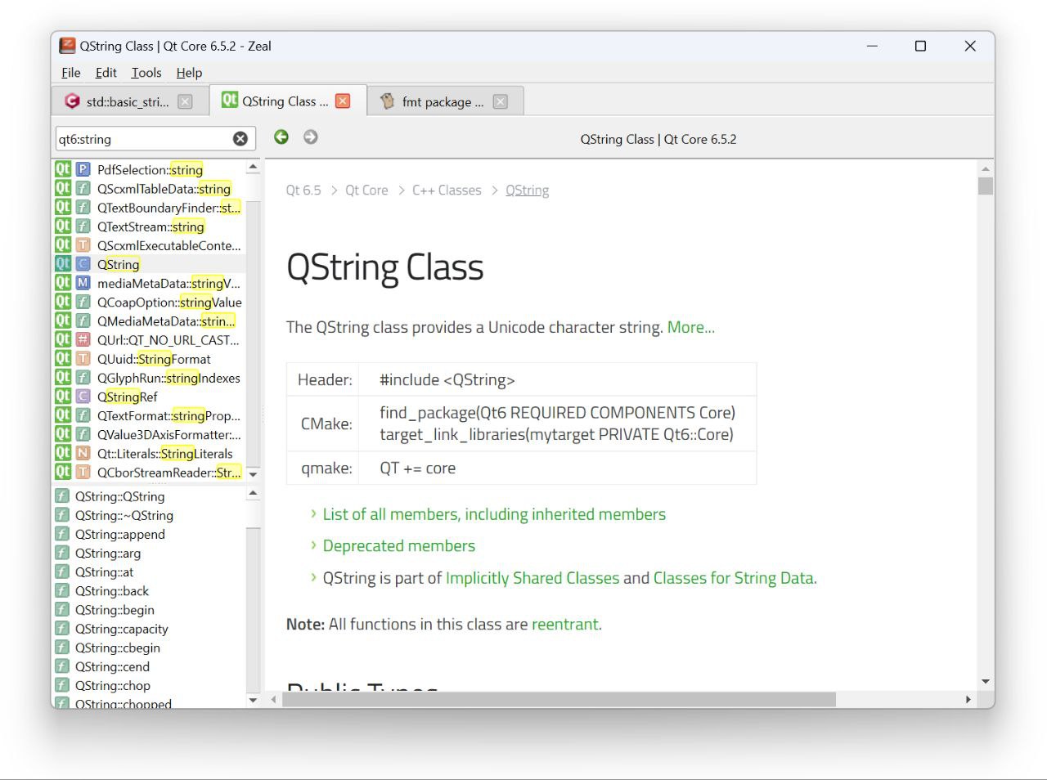
Task: Close the fmt package tab
Action: click(x=501, y=101)
